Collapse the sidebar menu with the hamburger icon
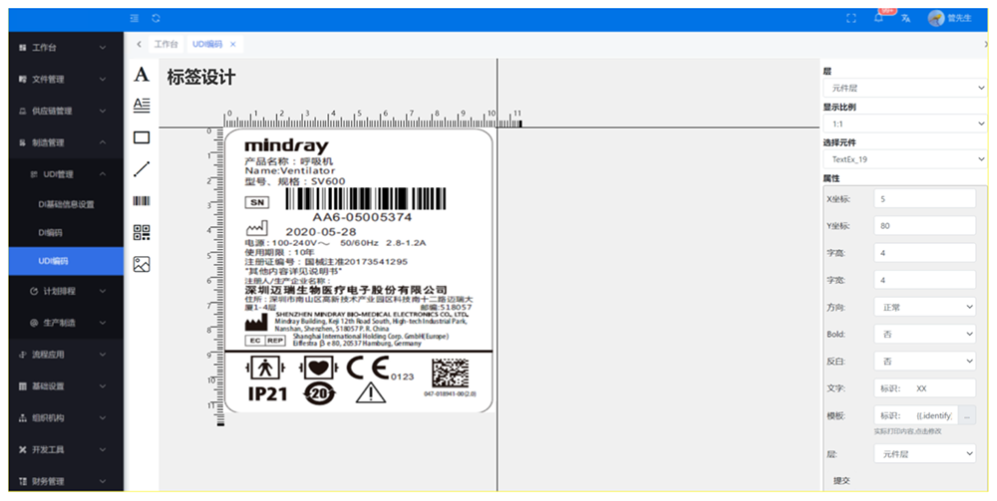 (x=135, y=19)
